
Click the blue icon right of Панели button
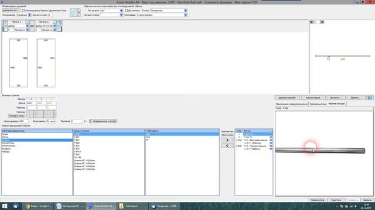pos(370,97)
